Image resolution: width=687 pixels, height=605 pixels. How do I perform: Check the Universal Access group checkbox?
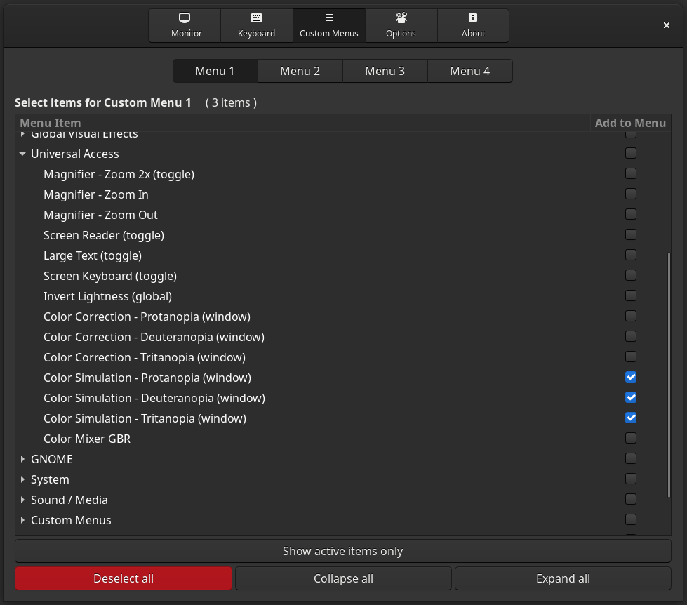click(630, 153)
